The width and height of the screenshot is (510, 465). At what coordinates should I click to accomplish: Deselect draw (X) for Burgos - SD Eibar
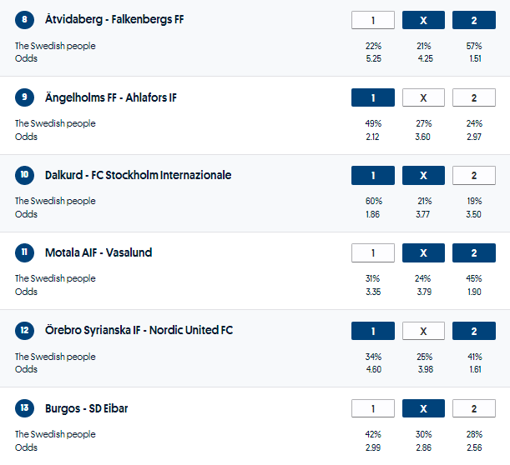(423, 407)
